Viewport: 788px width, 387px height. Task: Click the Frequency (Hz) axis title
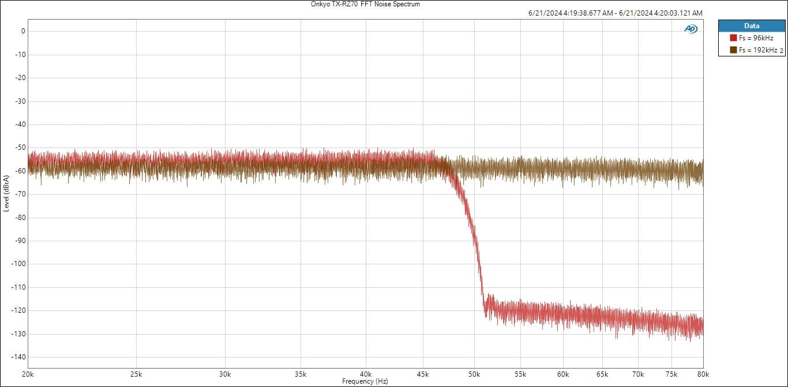pyautogui.click(x=365, y=381)
